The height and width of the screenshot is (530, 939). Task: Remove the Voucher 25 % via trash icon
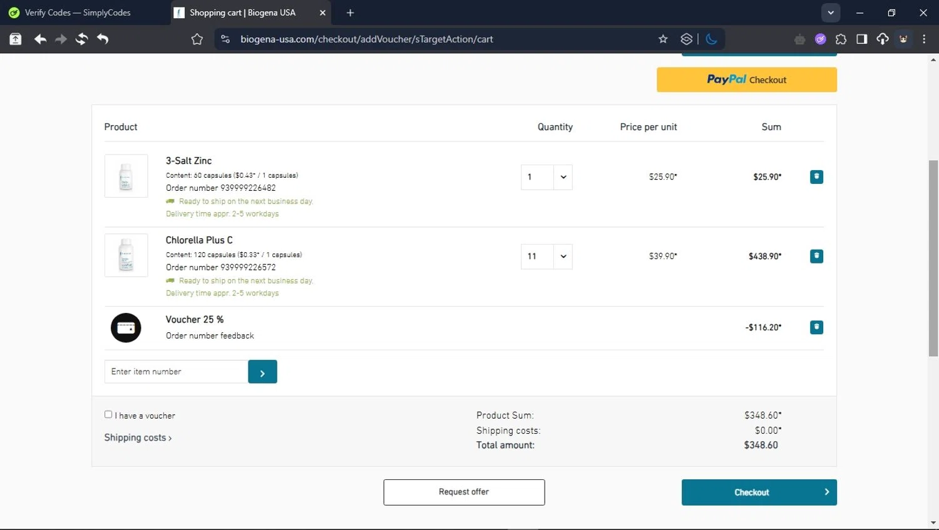816,327
